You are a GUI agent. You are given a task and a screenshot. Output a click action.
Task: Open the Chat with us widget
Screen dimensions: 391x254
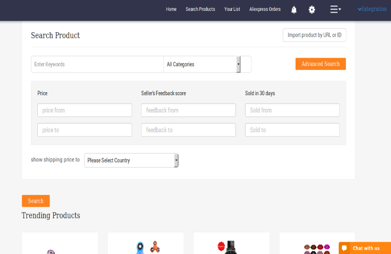click(365, 248)
